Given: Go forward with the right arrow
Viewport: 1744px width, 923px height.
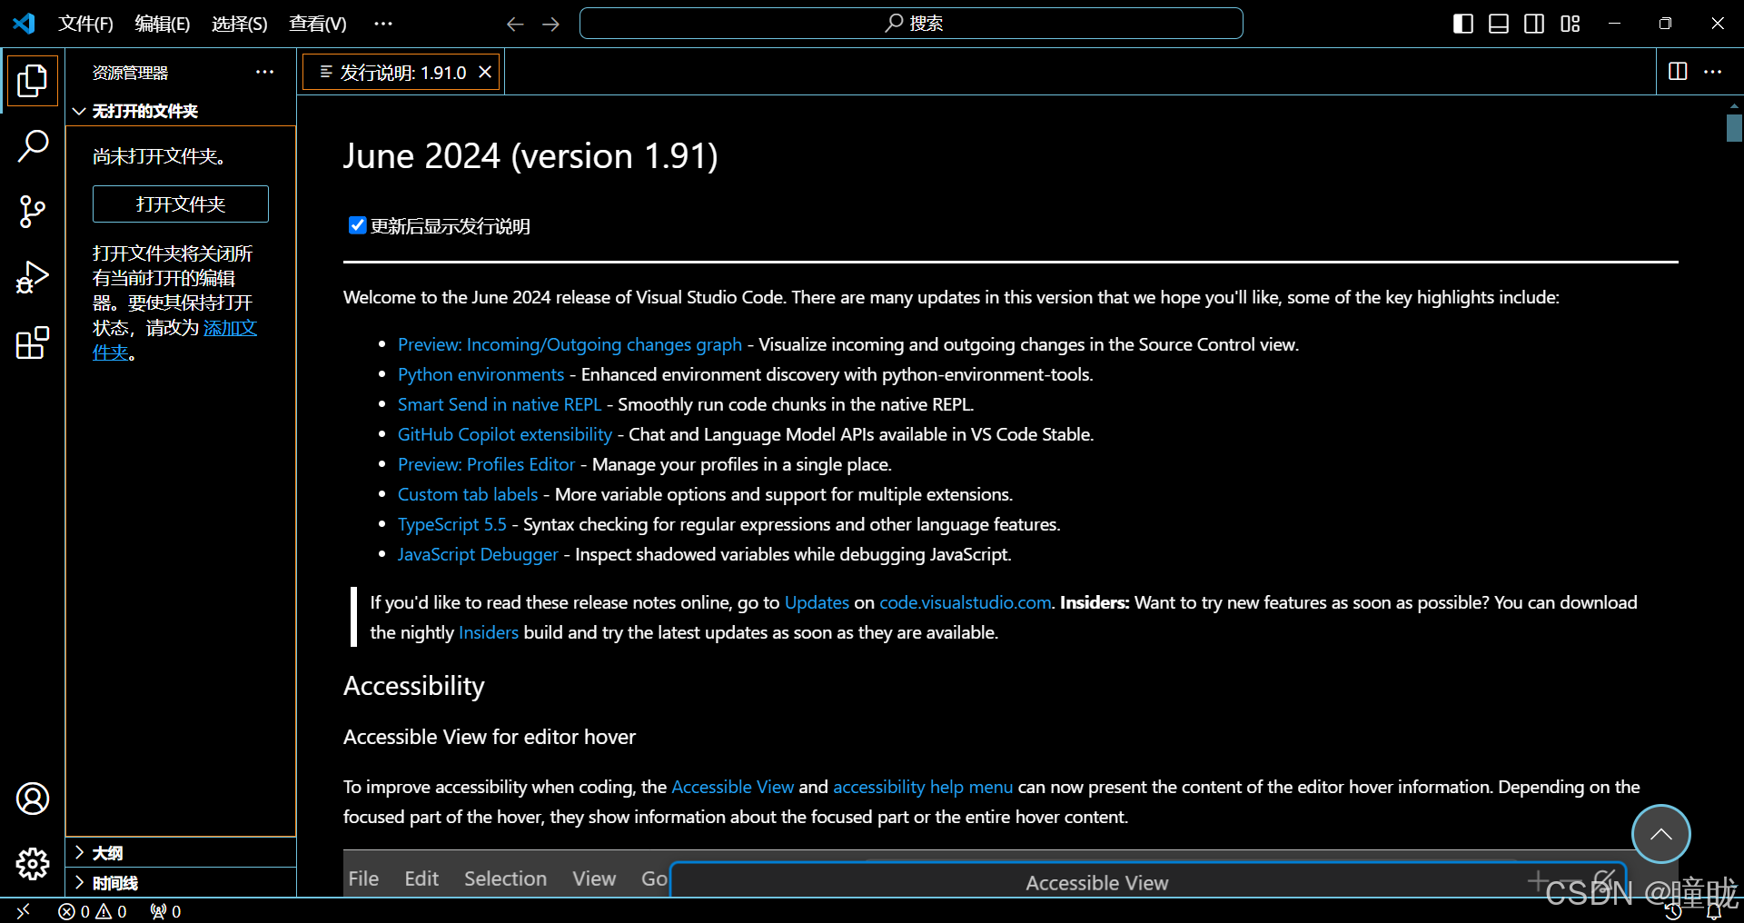Looking at the screenshot, I should tap(551, 24).
